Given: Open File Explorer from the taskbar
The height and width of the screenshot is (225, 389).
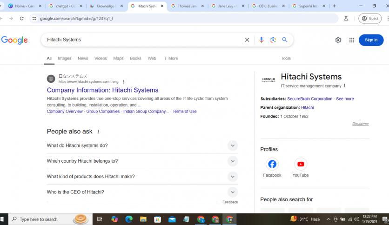Looking at the screenshot, I should click(143, 219).
